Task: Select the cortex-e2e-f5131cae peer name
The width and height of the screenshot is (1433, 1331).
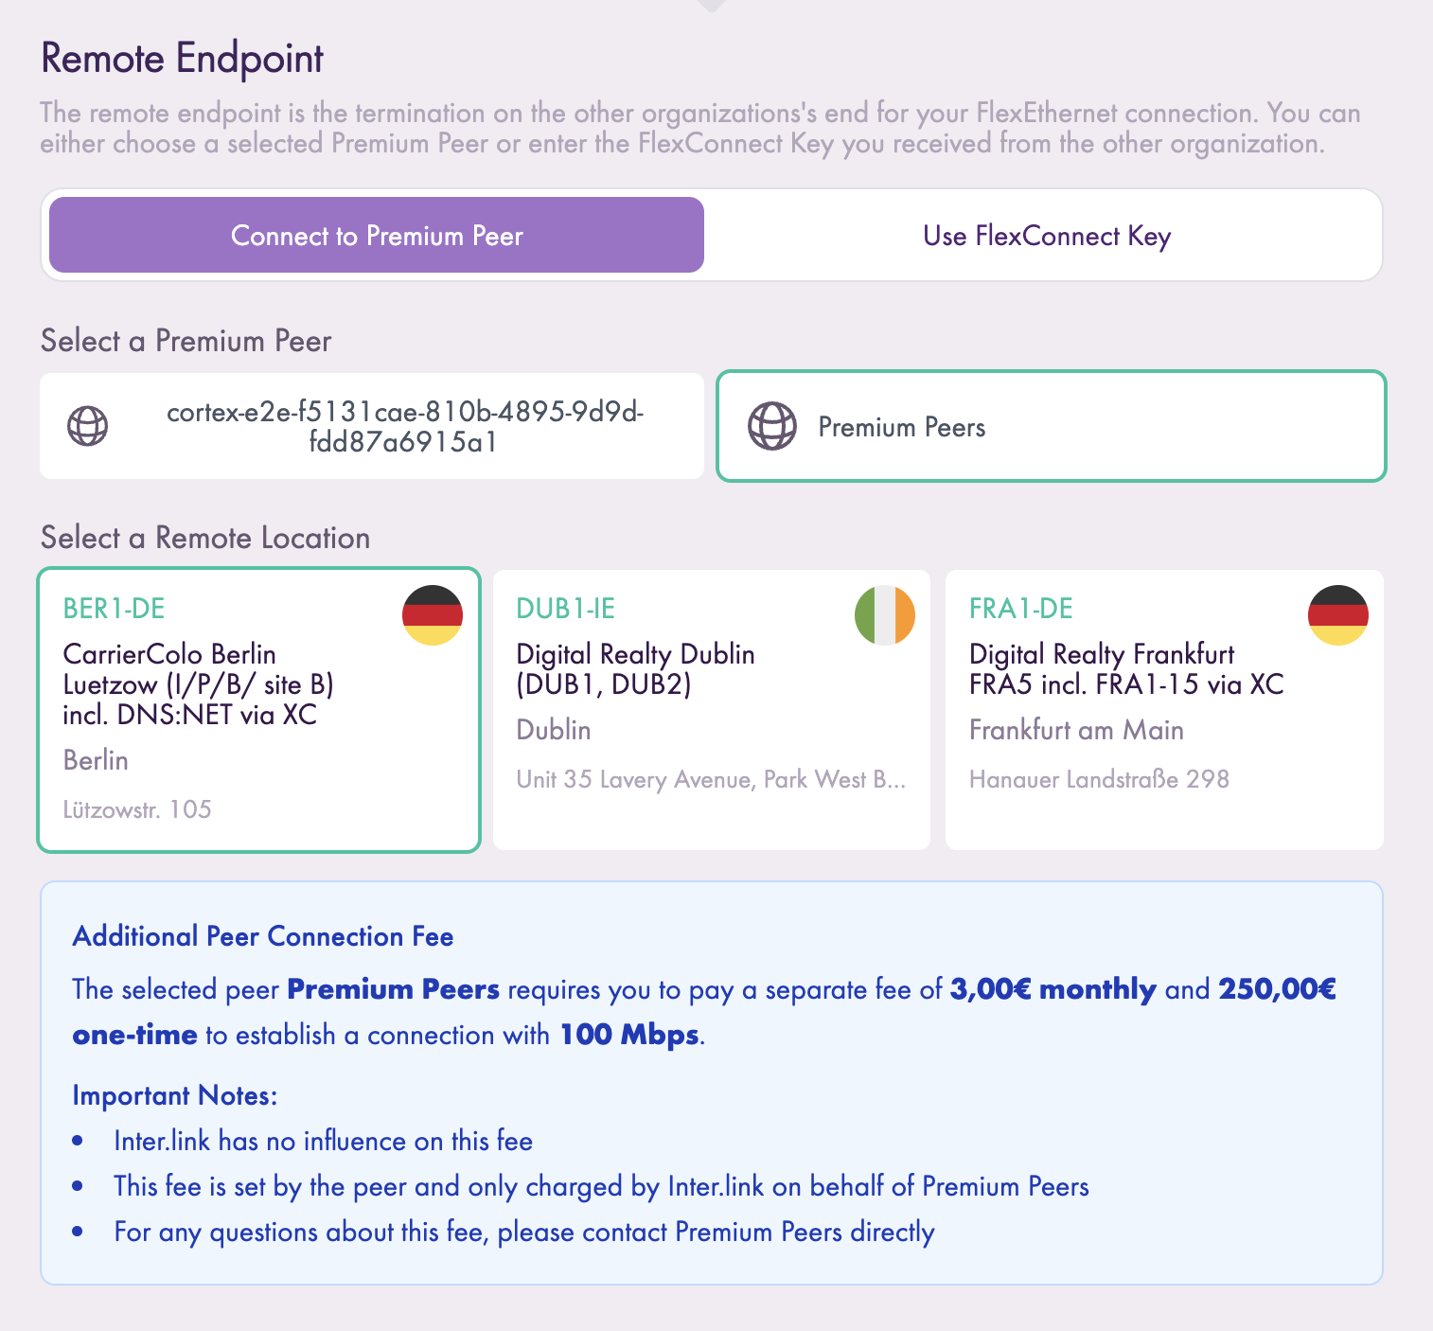Action: [405, 427]
